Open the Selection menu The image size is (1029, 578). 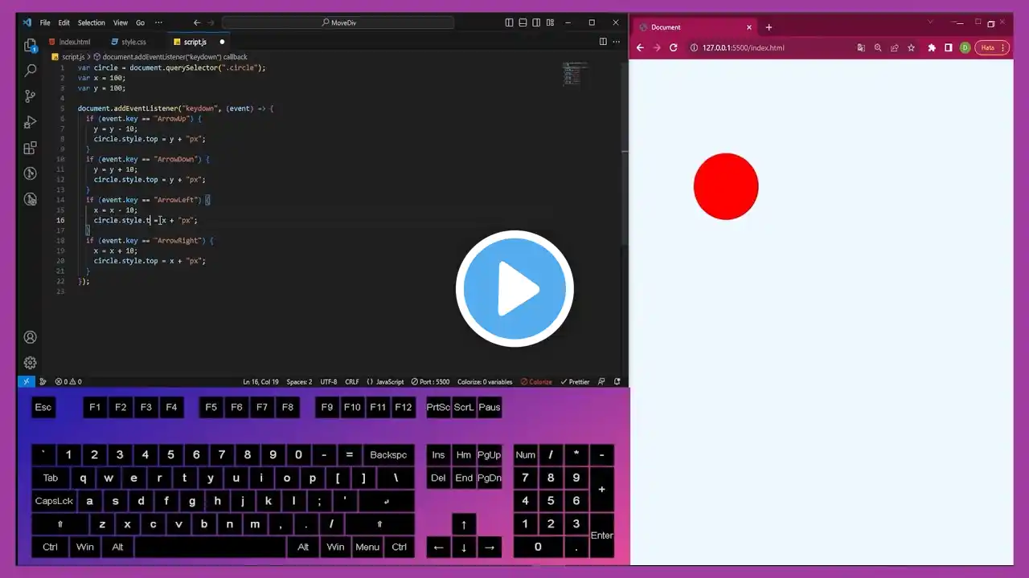[92, 22]
